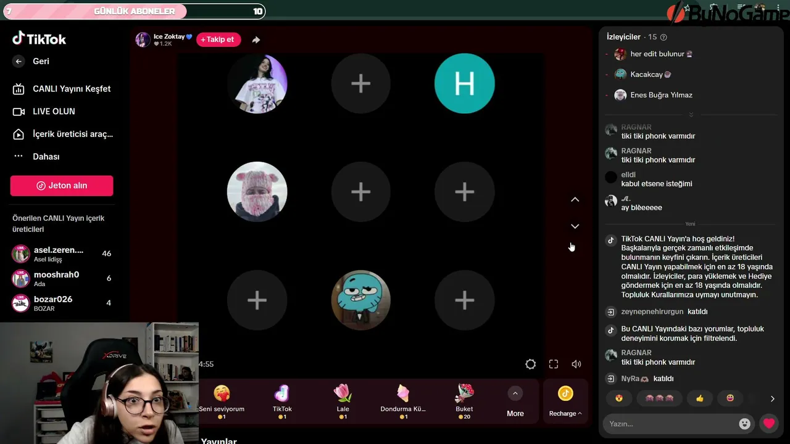Screen dimensions: 790x444
Task: Open NyRa from join notice
Action: tap(635, 379)
